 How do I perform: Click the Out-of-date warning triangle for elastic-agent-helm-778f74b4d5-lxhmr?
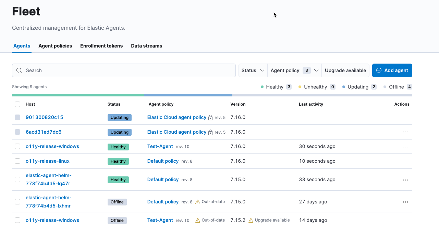point(197,202)
